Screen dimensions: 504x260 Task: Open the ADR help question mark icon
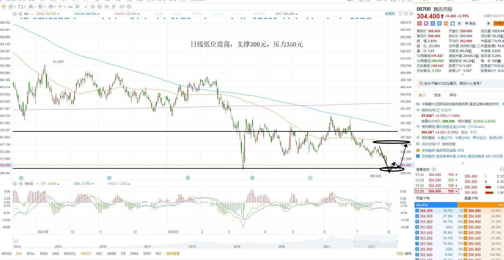[437, 110]
